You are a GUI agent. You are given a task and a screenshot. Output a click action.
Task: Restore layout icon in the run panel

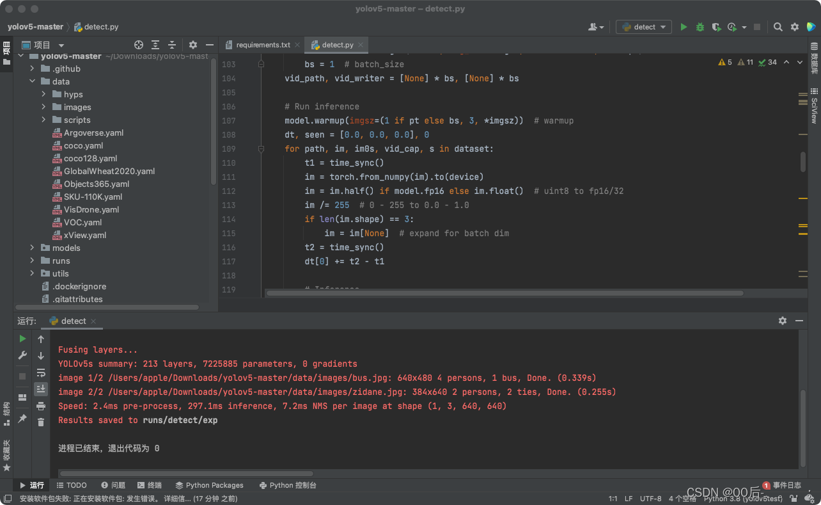point(22,397)
